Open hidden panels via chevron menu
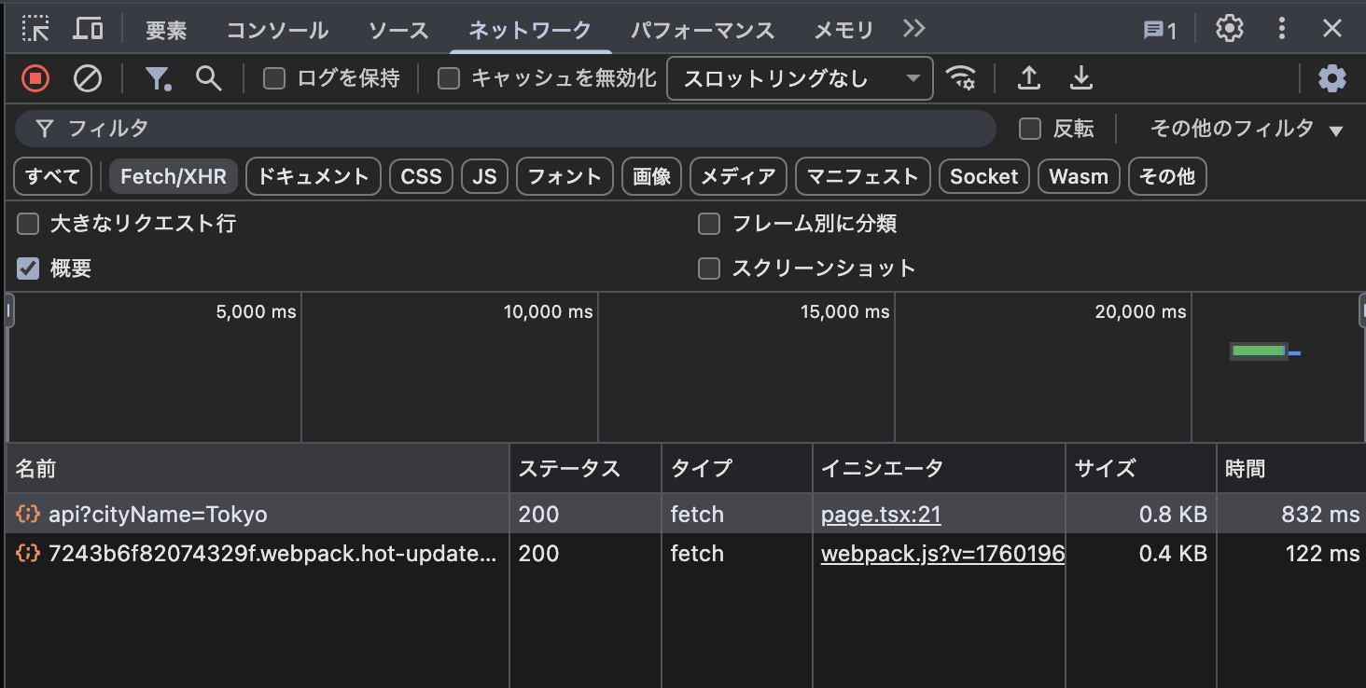1366x688 pixels. [x=913, y=28]
